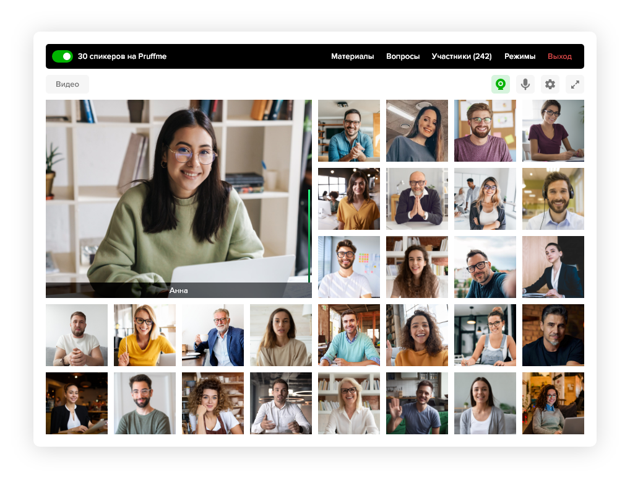Click the red Выход exit link

tap(559, 56)
